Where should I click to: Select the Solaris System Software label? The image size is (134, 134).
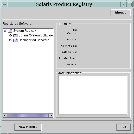[36, 35]
